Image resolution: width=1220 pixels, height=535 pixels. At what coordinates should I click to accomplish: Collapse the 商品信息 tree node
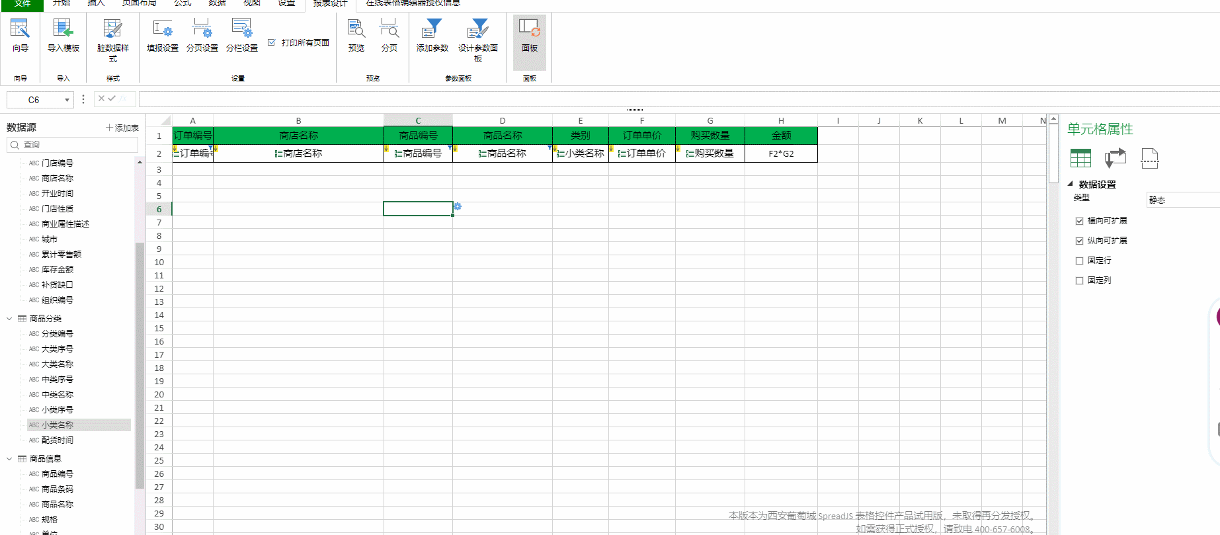pyautogui.click(x=9, y=459)
